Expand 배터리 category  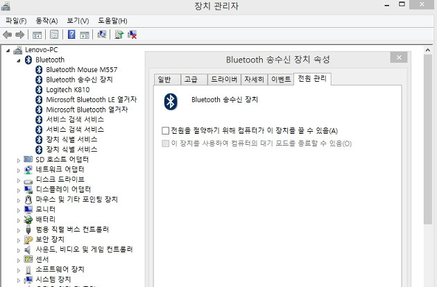(19, 220)
